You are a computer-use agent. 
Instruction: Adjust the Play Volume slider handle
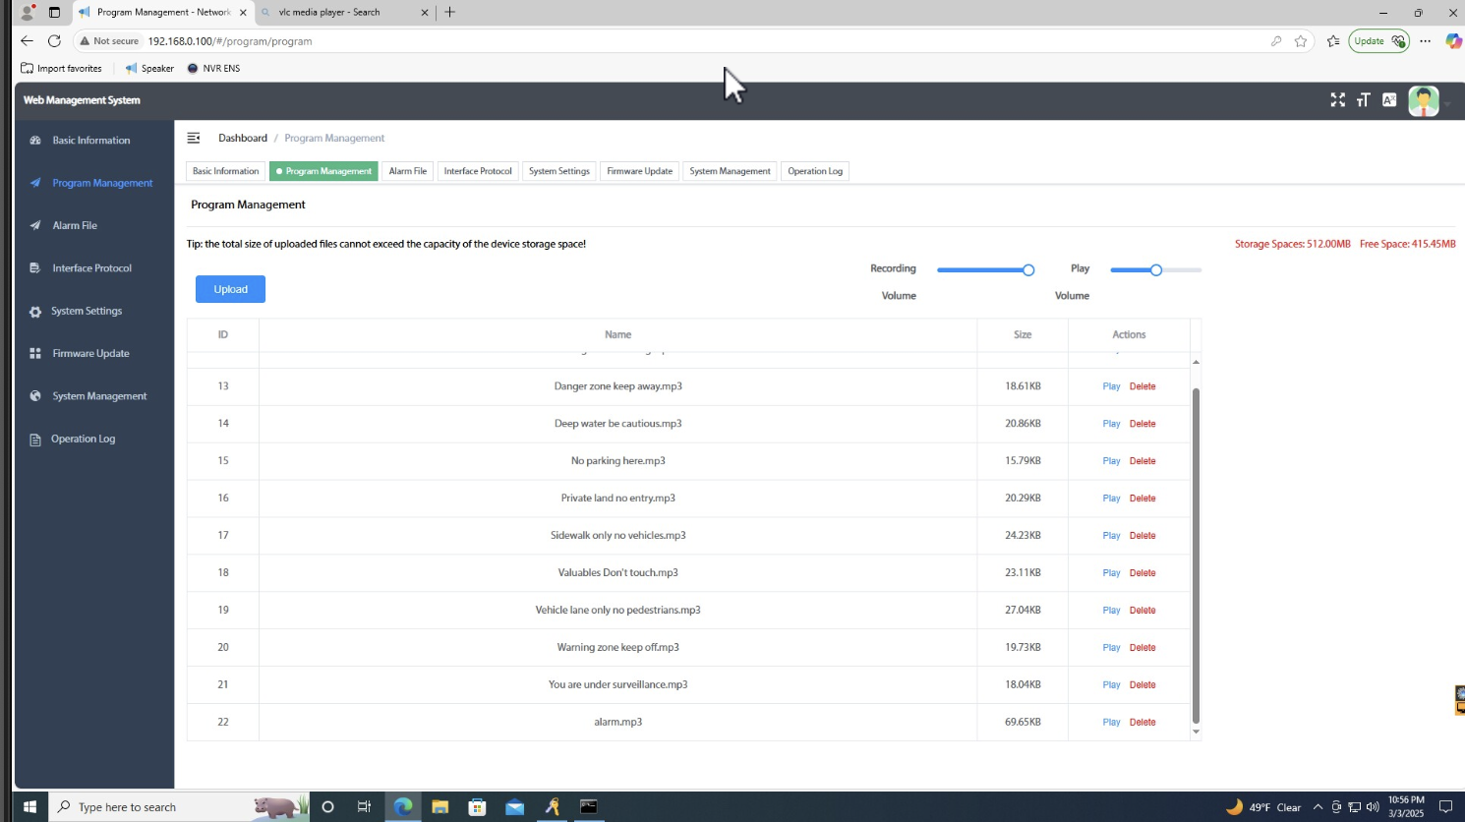1156,269
